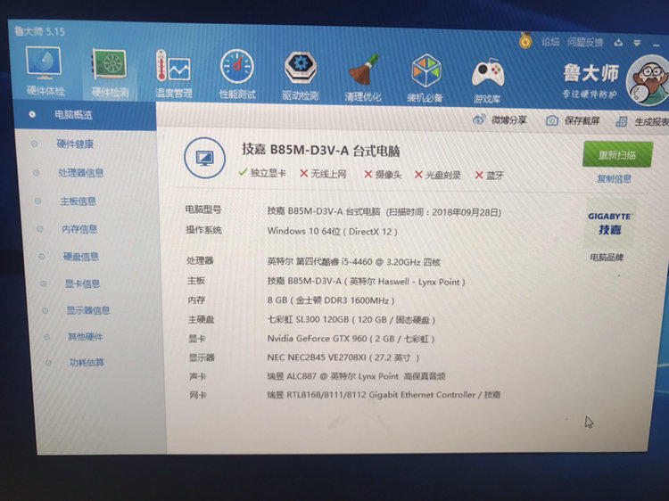
Task: Click 电脑型号 row label
Action: tap(203, 209)
